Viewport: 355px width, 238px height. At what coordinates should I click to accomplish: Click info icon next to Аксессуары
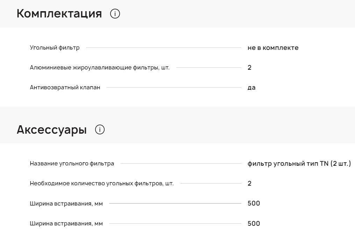point(100,130)
